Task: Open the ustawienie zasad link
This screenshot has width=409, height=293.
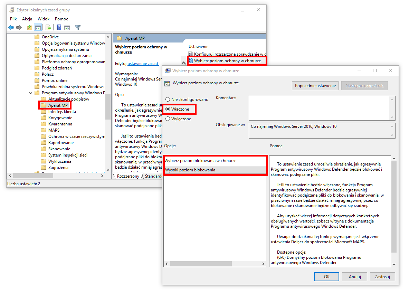Action: pyautogui.click(x=143, y=63)
